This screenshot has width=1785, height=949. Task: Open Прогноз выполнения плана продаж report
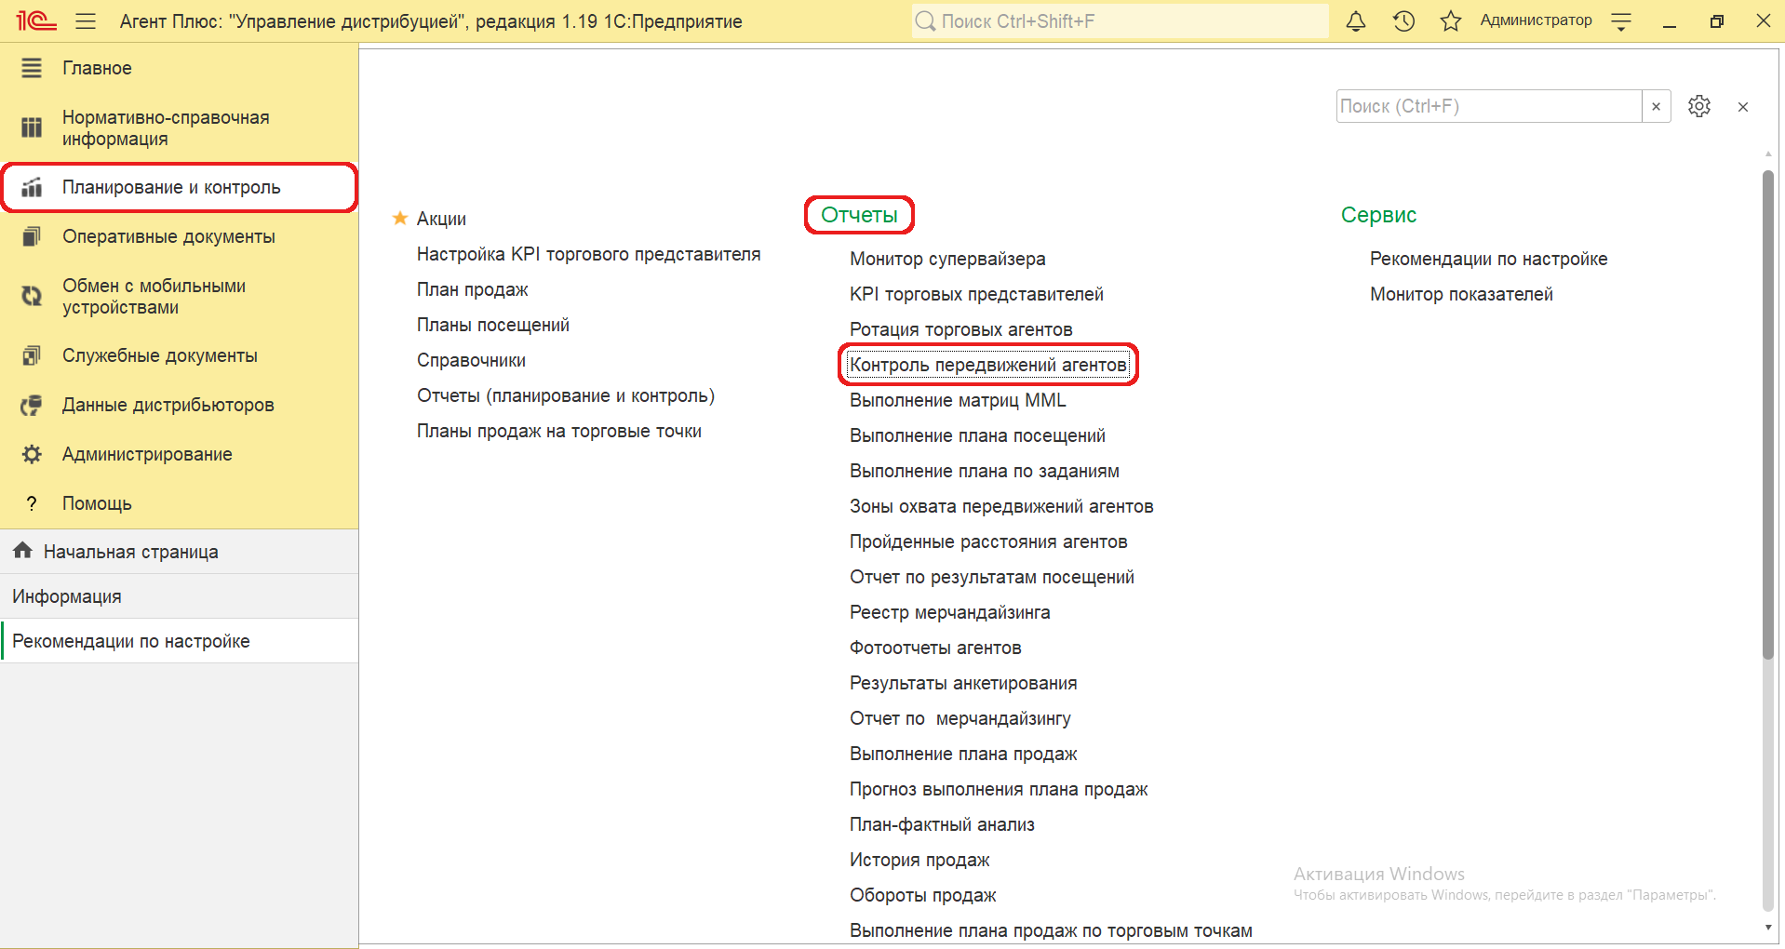pos(999,789)
